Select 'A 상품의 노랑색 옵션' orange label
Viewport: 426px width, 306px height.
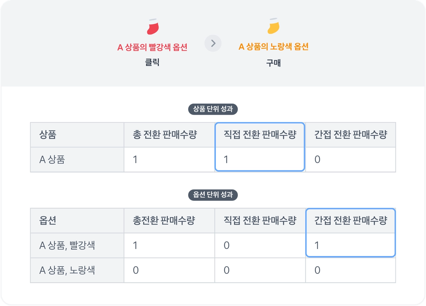pos(273,47)
